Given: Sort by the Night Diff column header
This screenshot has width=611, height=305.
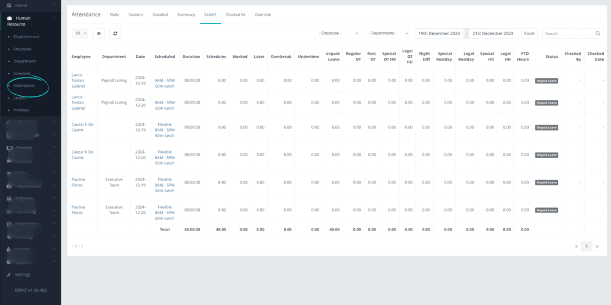Looking at the screenshot, I should tap(424, 57).
